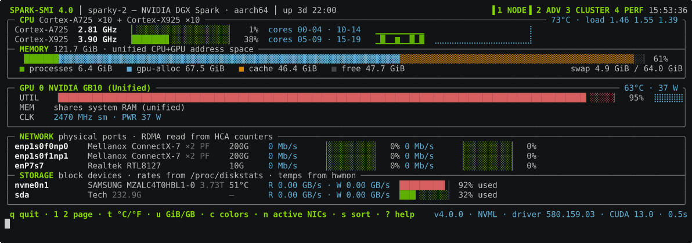The image size is (692, 243).
Task: Click the per-core CPU sparkline graph
Action: coord(400,39)
